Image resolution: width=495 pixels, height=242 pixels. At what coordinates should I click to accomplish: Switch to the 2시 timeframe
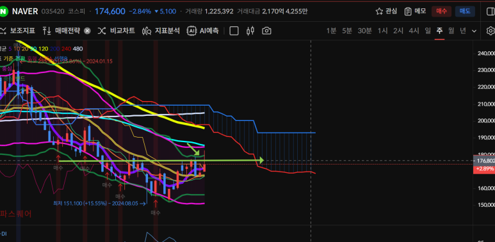coord(398,31)
